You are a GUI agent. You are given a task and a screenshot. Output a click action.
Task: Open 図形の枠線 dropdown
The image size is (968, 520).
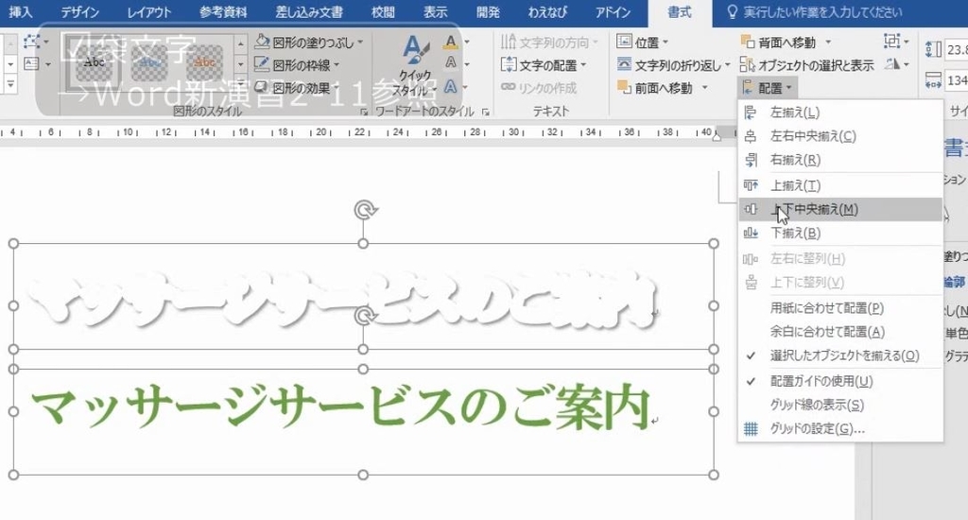click(x=298, y=65)
